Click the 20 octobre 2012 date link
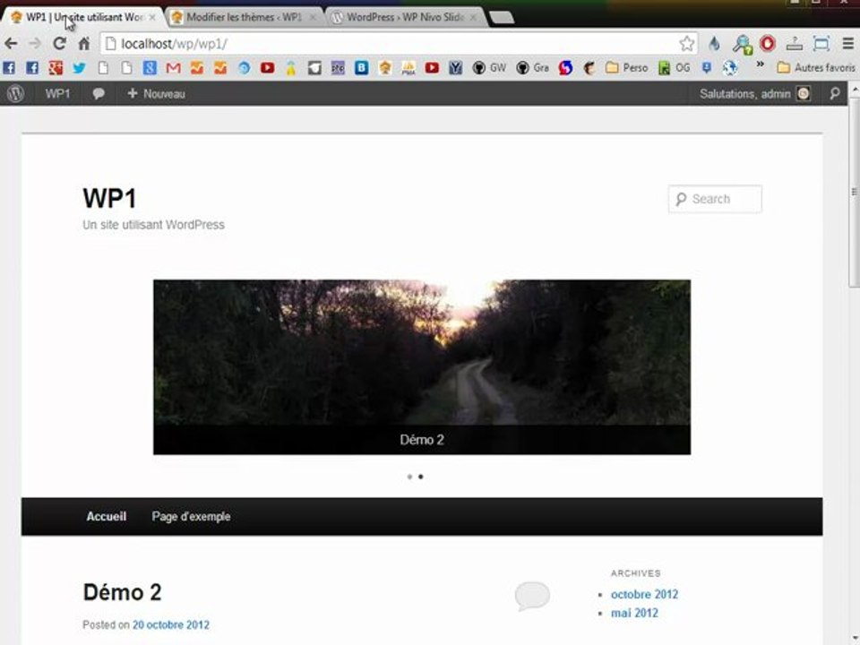The height and width of the screenshot is (645, 860). coord(170,624)
